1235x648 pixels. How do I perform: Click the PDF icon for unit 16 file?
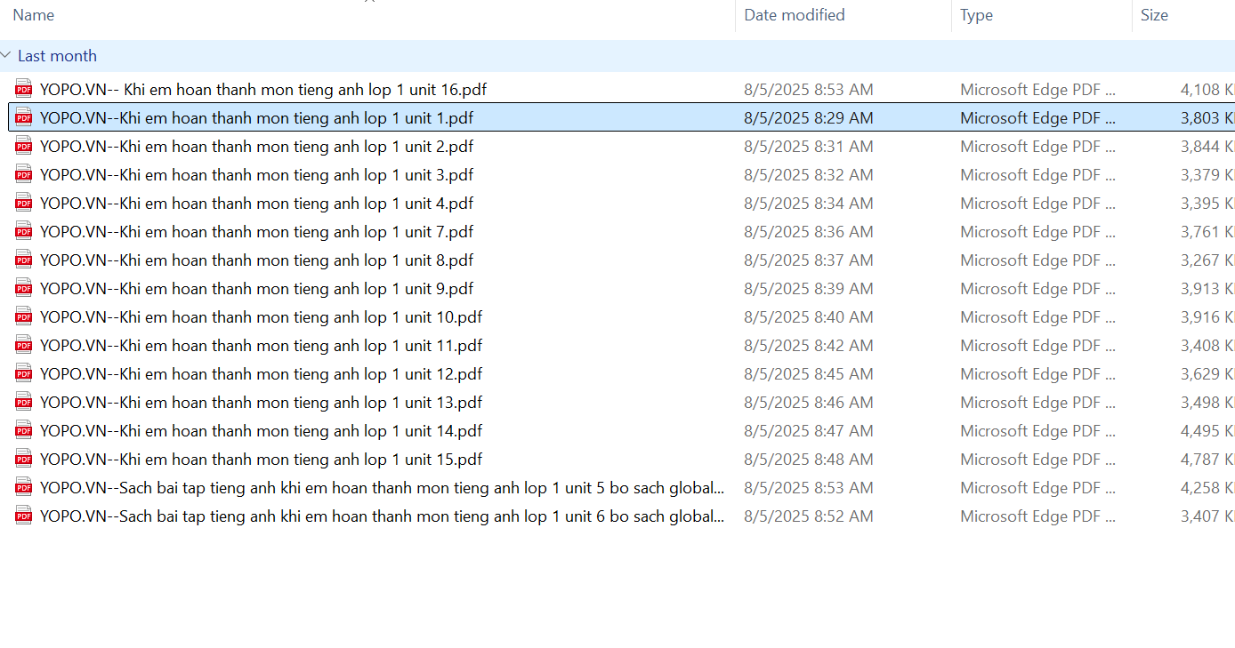point(24,89)
